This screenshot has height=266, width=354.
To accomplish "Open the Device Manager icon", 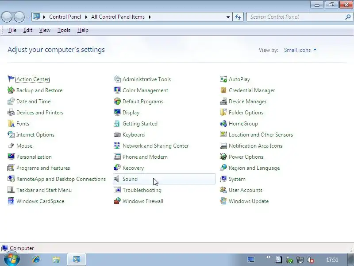I will [223, 102].
